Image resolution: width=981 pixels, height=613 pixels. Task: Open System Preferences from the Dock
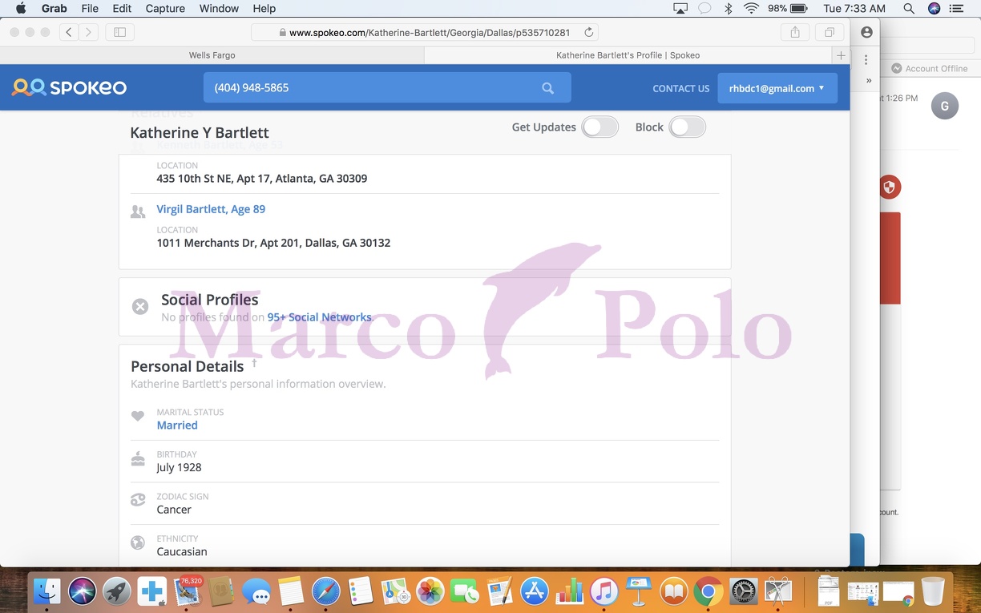pyautogui.click(x=743, y=592)
